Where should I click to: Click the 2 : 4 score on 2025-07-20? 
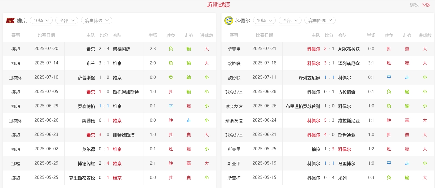click(104, 49)
